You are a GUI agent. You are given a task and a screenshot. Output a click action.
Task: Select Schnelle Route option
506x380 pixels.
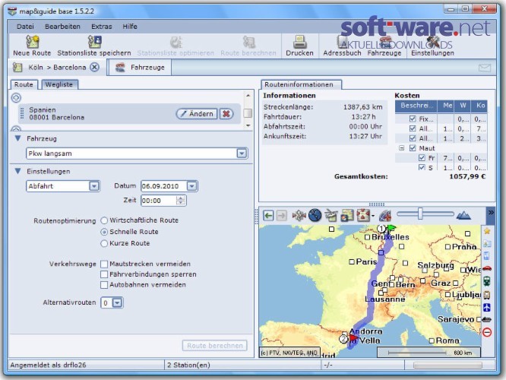(104, 232)
